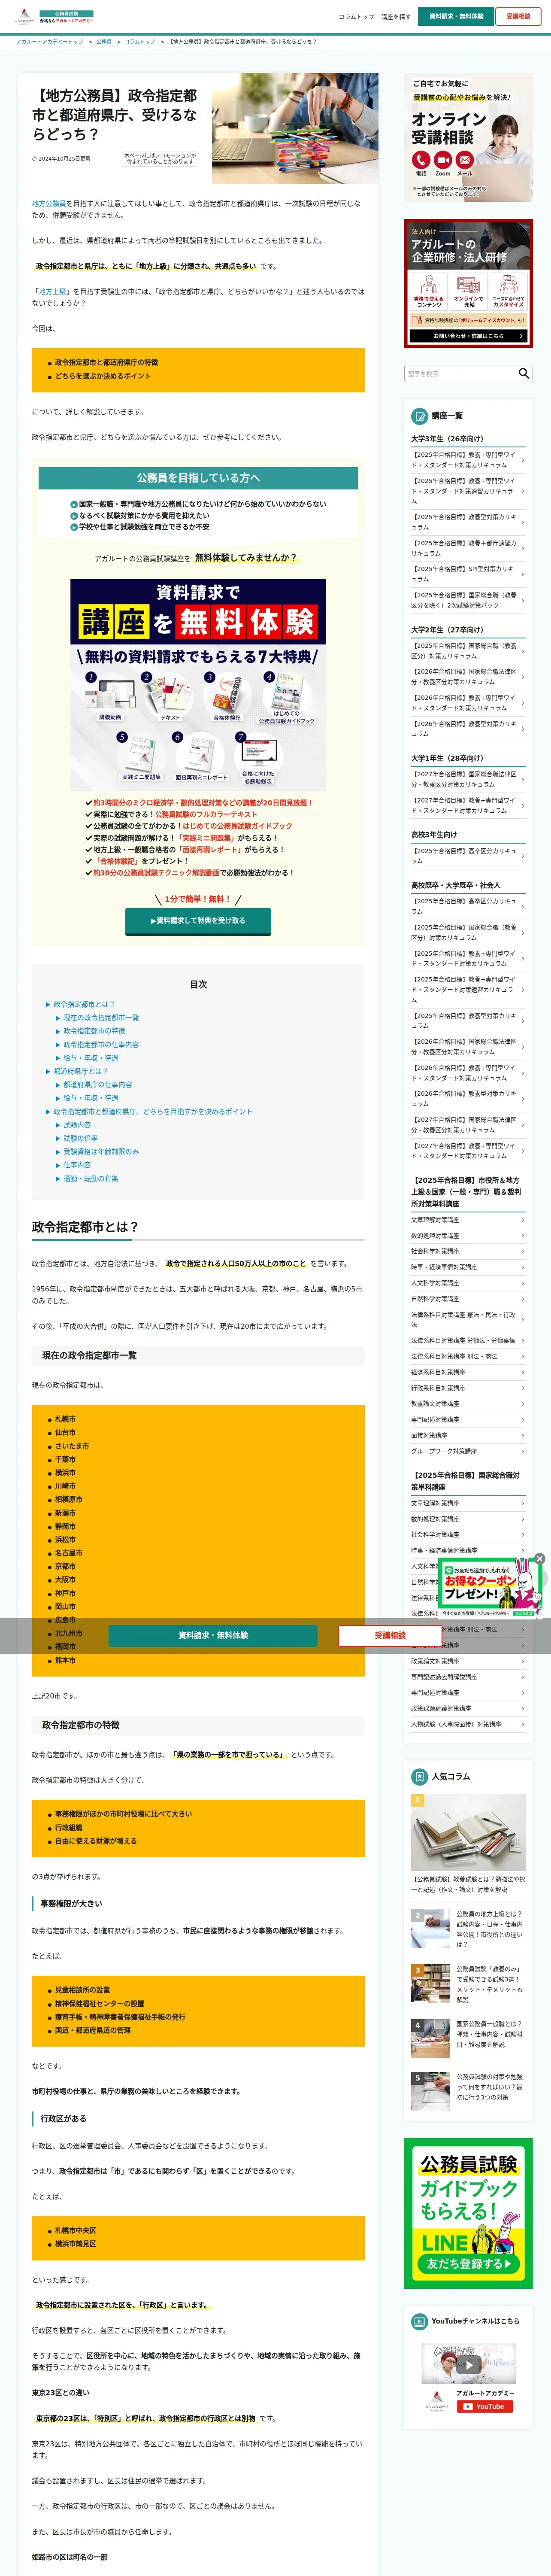Click the YouTubeチャンネルはこちら monitor icon

pyautogui.click(x=420, y=2321)
